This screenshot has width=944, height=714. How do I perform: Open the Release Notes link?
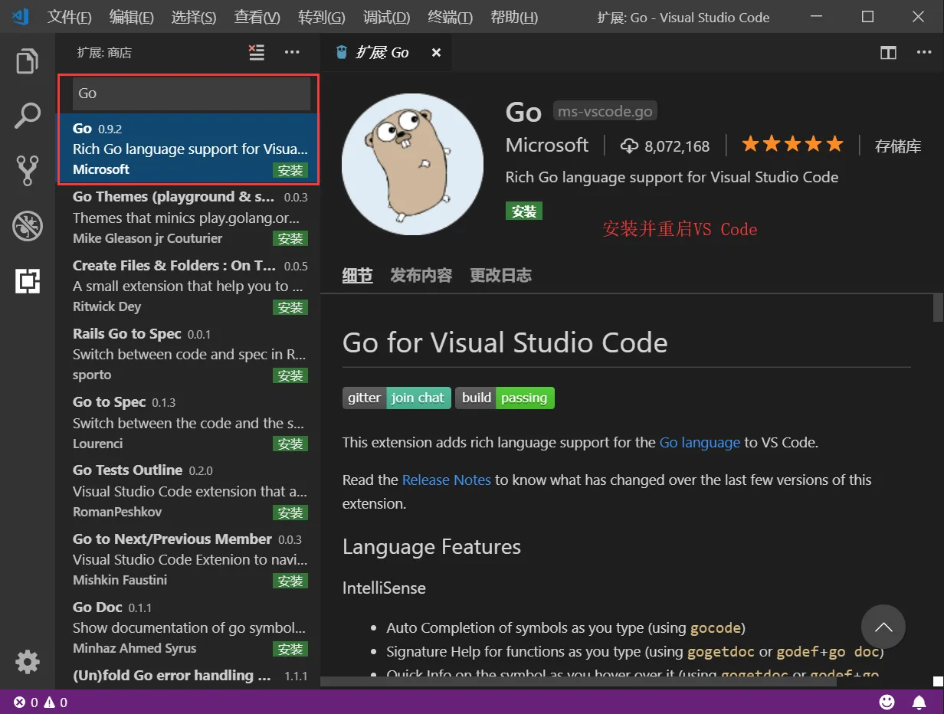(446, 480)
